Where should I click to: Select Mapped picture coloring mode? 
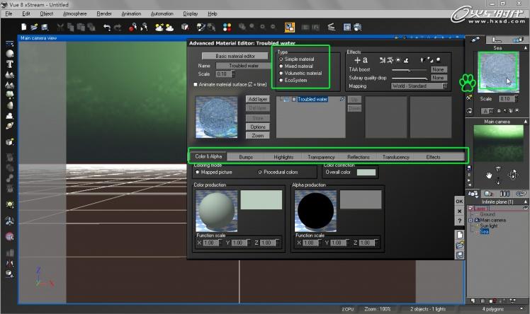click(x=198, y=172)
